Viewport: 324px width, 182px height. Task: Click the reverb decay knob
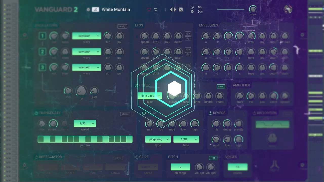227,124
